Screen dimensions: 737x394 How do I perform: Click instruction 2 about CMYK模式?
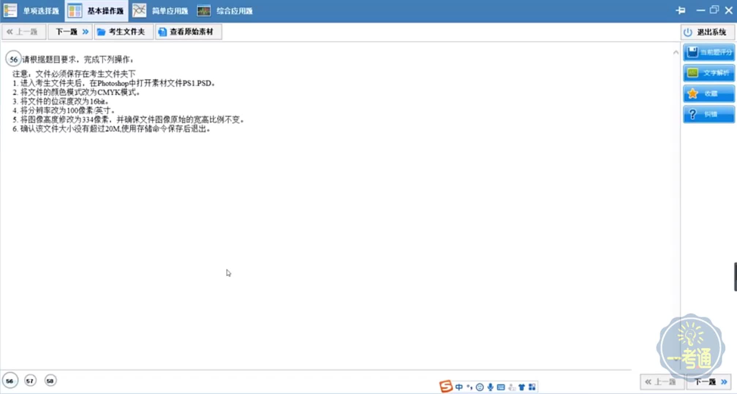(x=76, y=92)
